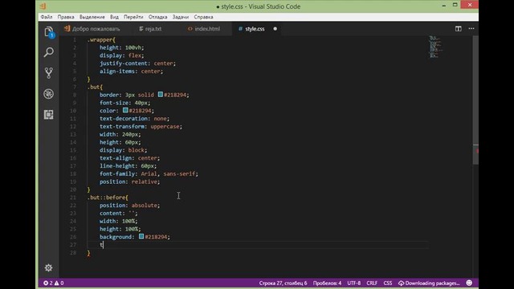This screenshot has width=514, height=289.
Task: Open the Отладка menu
Action: [x=157, y=17]
